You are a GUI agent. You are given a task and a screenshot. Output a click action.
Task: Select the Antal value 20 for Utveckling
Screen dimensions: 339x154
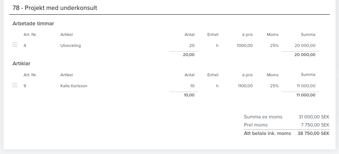point(192,45)
